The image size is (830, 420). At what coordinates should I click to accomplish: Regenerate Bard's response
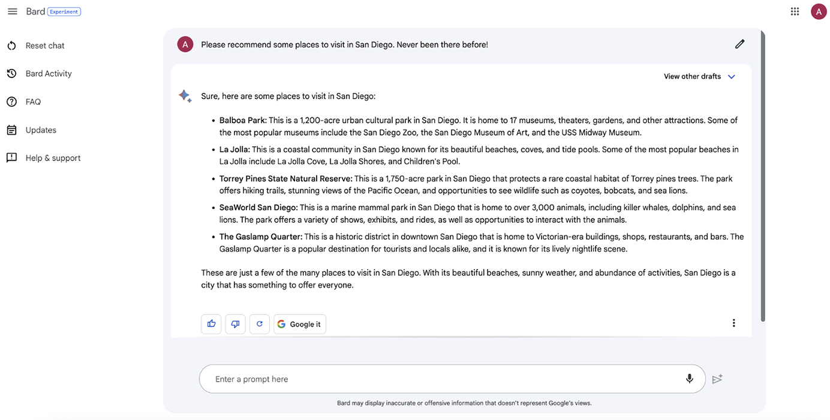[x=259, y=324]
